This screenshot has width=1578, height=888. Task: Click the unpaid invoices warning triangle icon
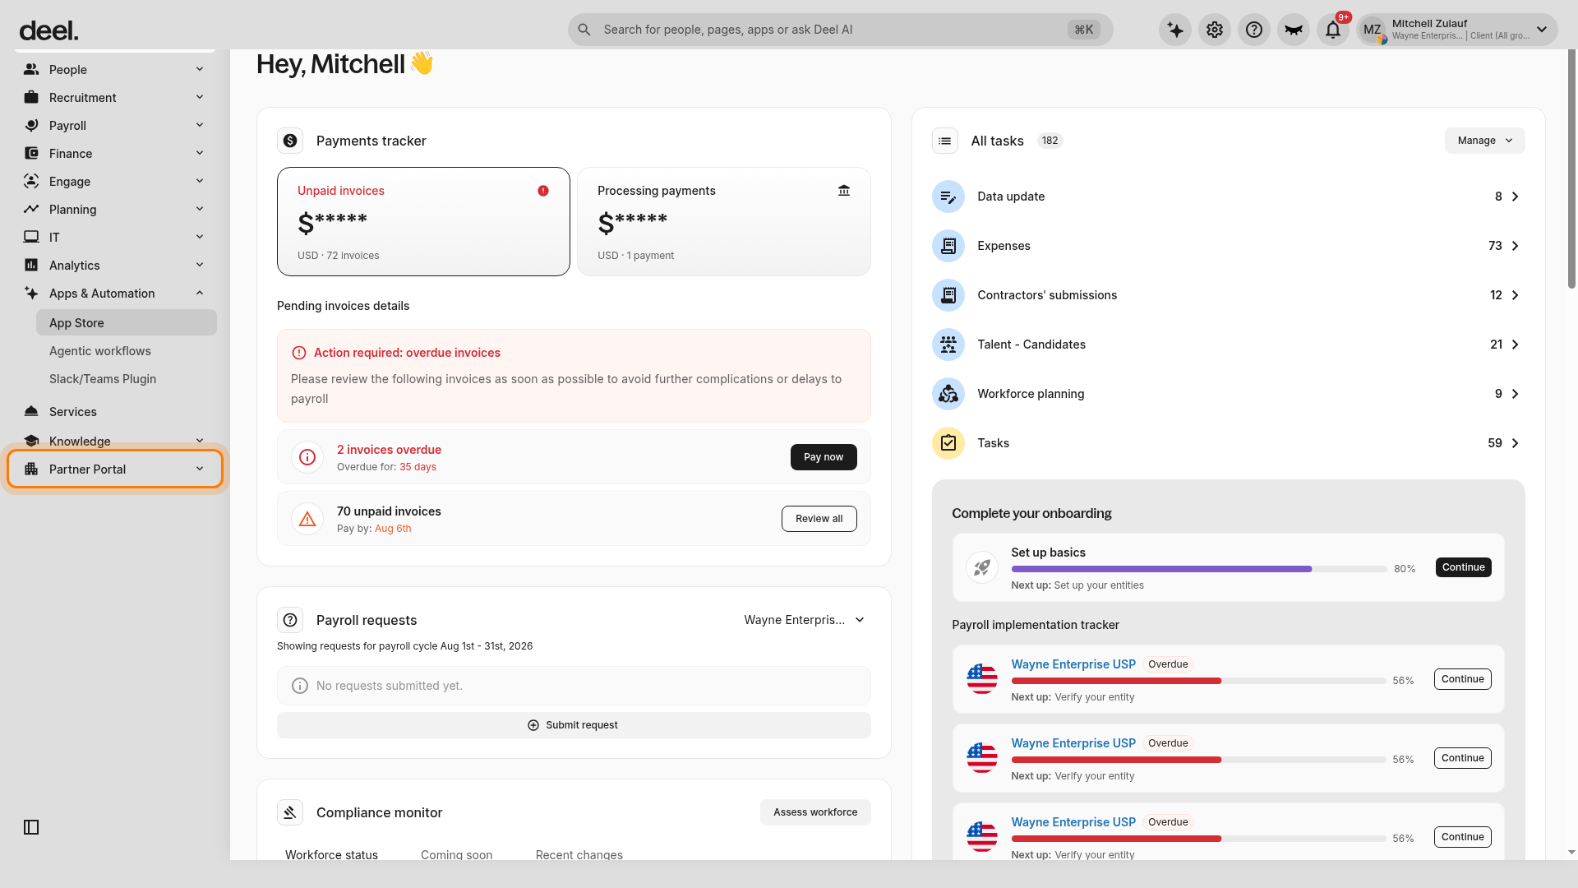click(x=307, y=519)
